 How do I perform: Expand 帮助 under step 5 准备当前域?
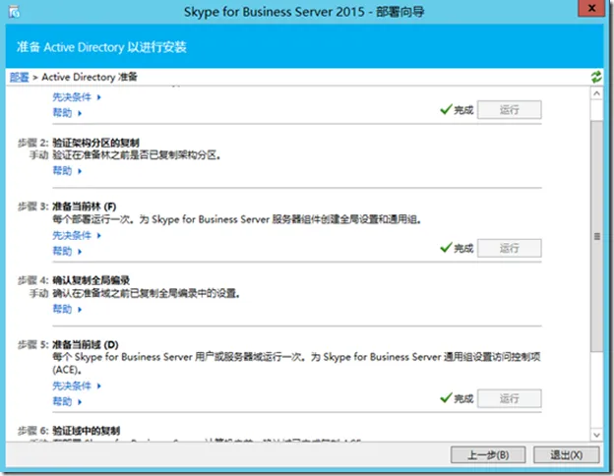pyautogui.click(x=67, y=401)
